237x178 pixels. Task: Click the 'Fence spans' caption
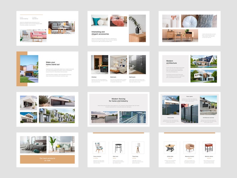[x=190, y=96]
